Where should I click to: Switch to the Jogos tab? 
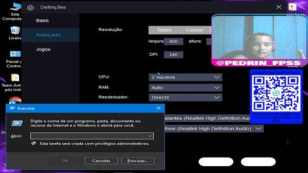43,49
